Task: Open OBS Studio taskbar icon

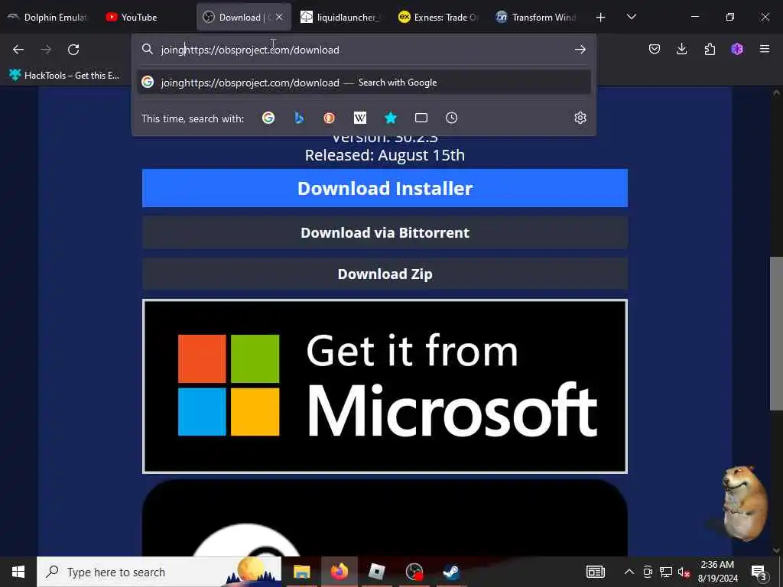Action: (x=414, y=572)
